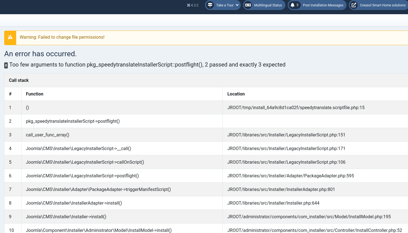Click the Joomla 4.3.2 version indicator
The width and height of the screenshot is (408, 233).
coord(193,5)
